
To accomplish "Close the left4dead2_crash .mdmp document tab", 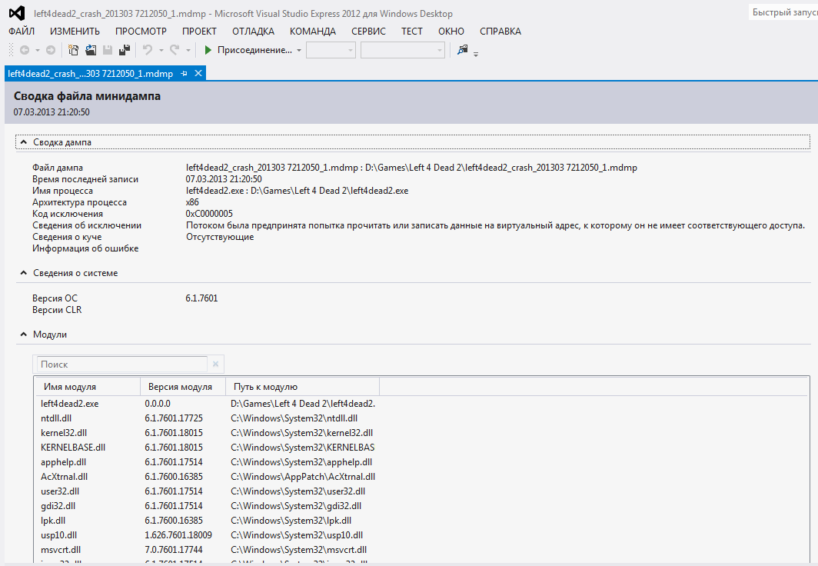I will [198, 74].
